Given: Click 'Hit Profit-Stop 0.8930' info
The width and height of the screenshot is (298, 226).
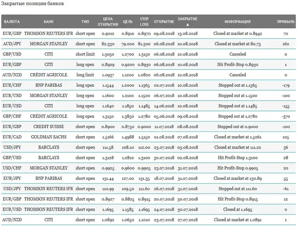Looking at the screenshot, I should click(237, 64).
